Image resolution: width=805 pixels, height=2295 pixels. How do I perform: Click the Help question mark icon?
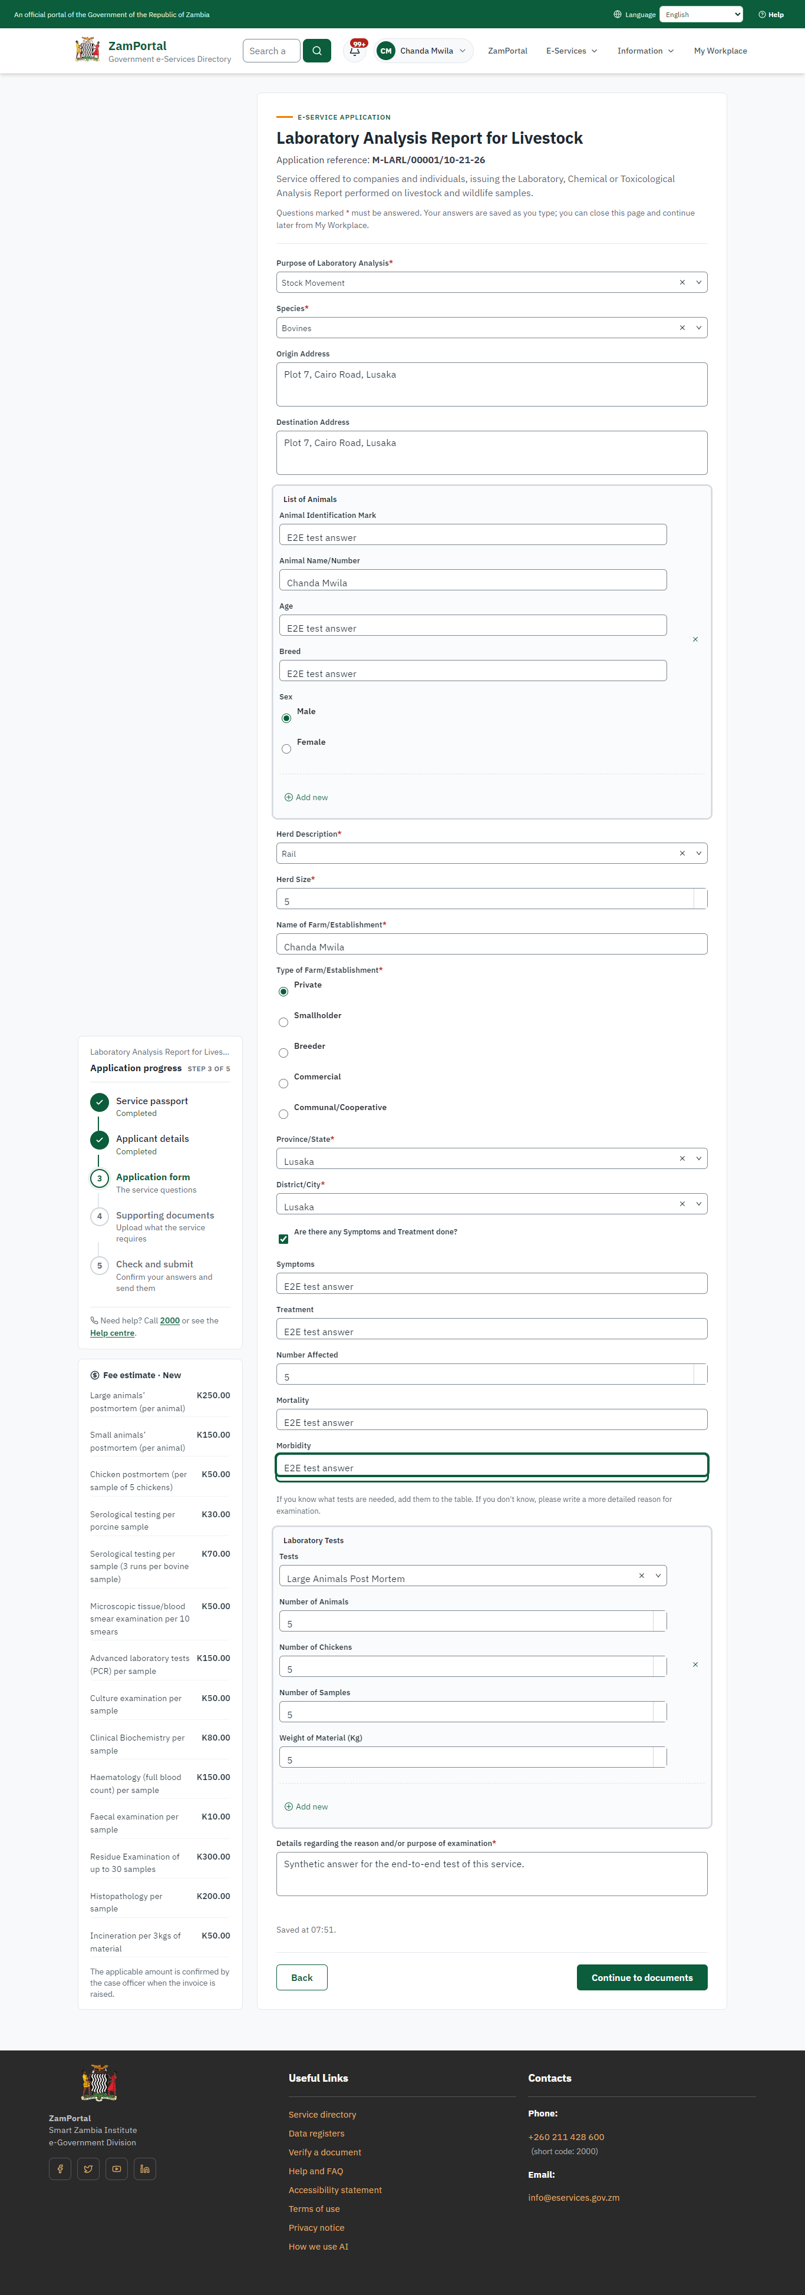pyautogui.click(x=761, y=14)
